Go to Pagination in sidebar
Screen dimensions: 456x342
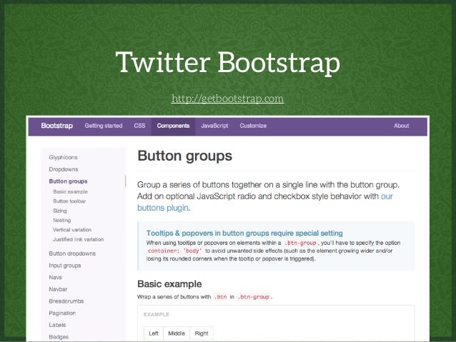pyautogui.click(x=62, y=313)
